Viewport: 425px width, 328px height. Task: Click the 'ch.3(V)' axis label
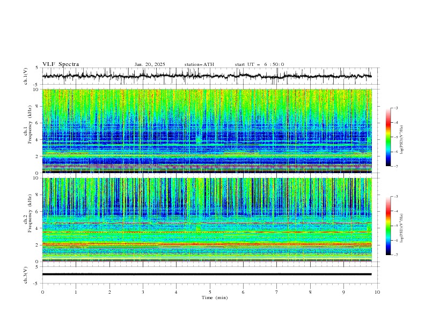[x=26, y=275]
